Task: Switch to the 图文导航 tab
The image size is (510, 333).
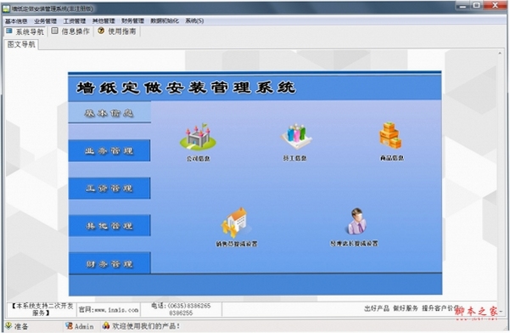Action: click(21, 44)
